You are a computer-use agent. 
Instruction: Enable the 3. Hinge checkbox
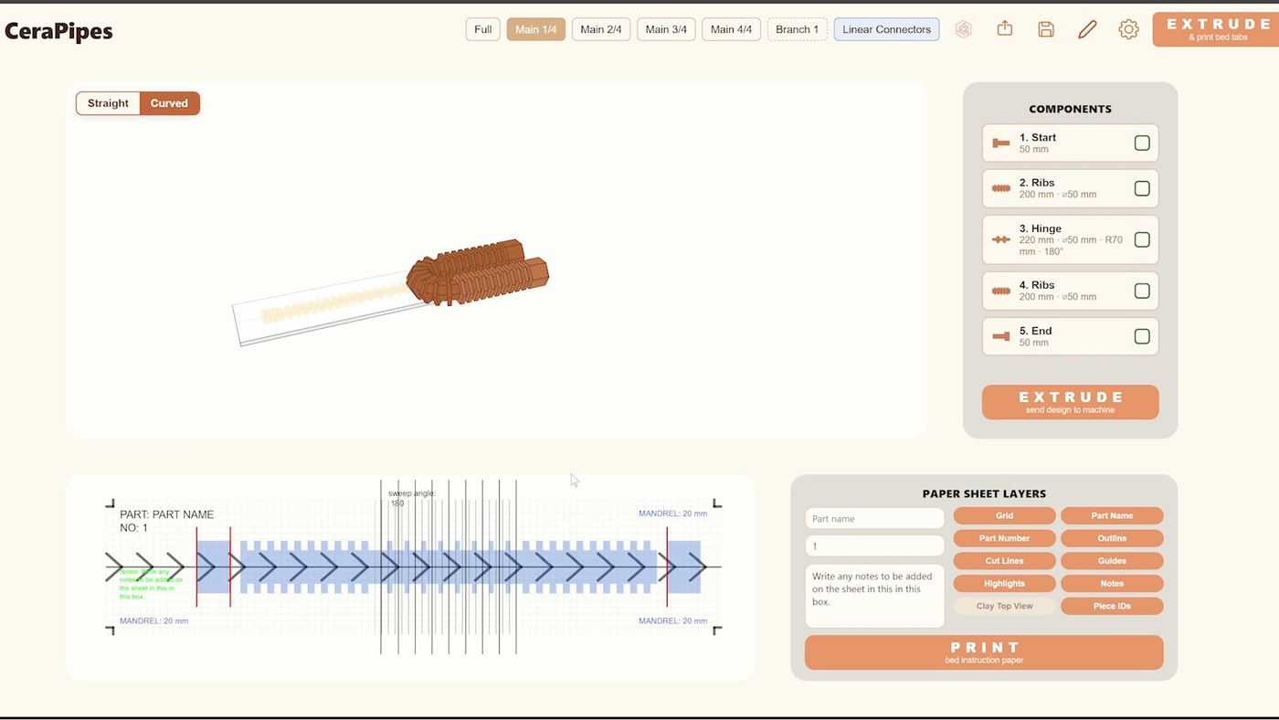tap(1142, 239)
